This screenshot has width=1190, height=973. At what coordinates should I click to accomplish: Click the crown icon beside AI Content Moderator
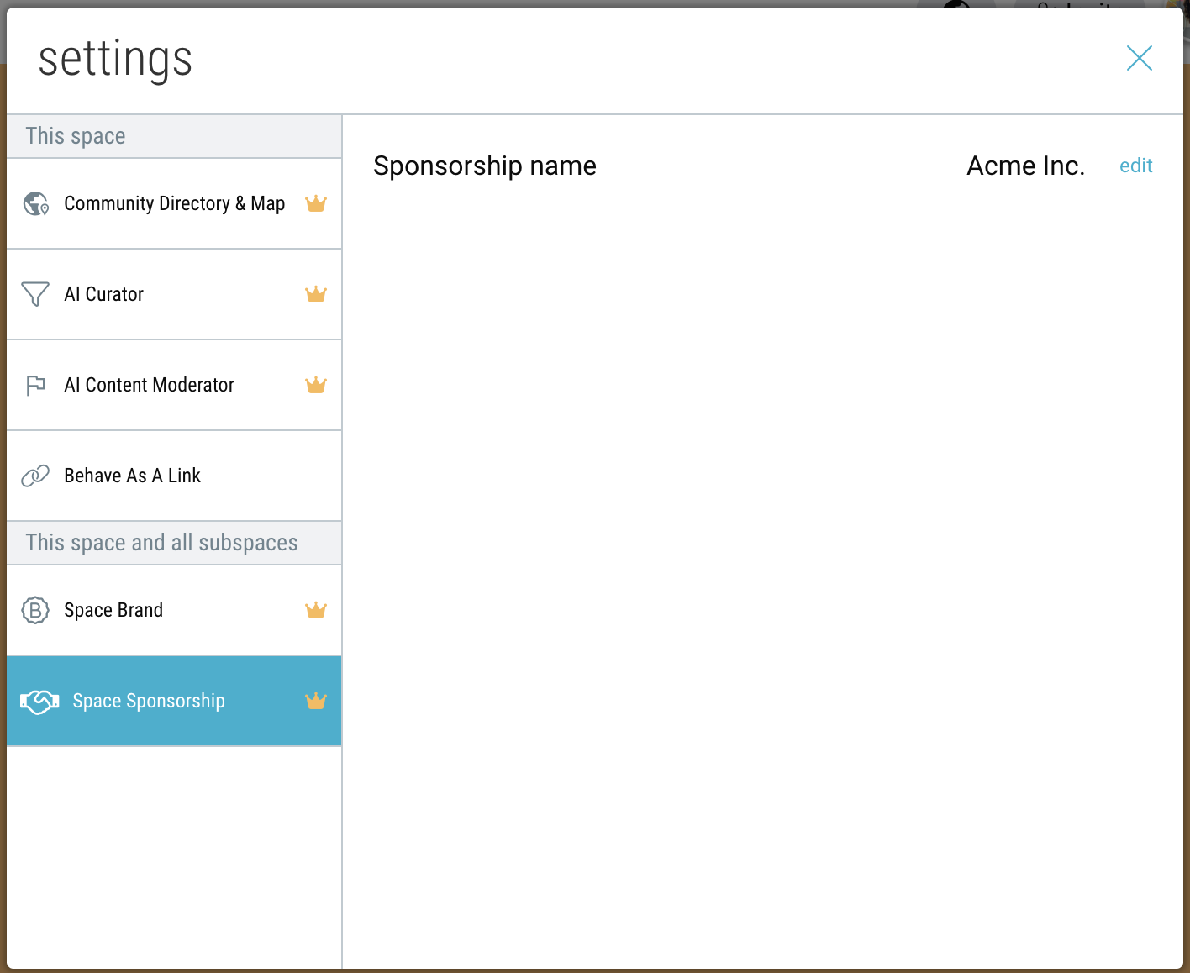[x=316, y=385]
